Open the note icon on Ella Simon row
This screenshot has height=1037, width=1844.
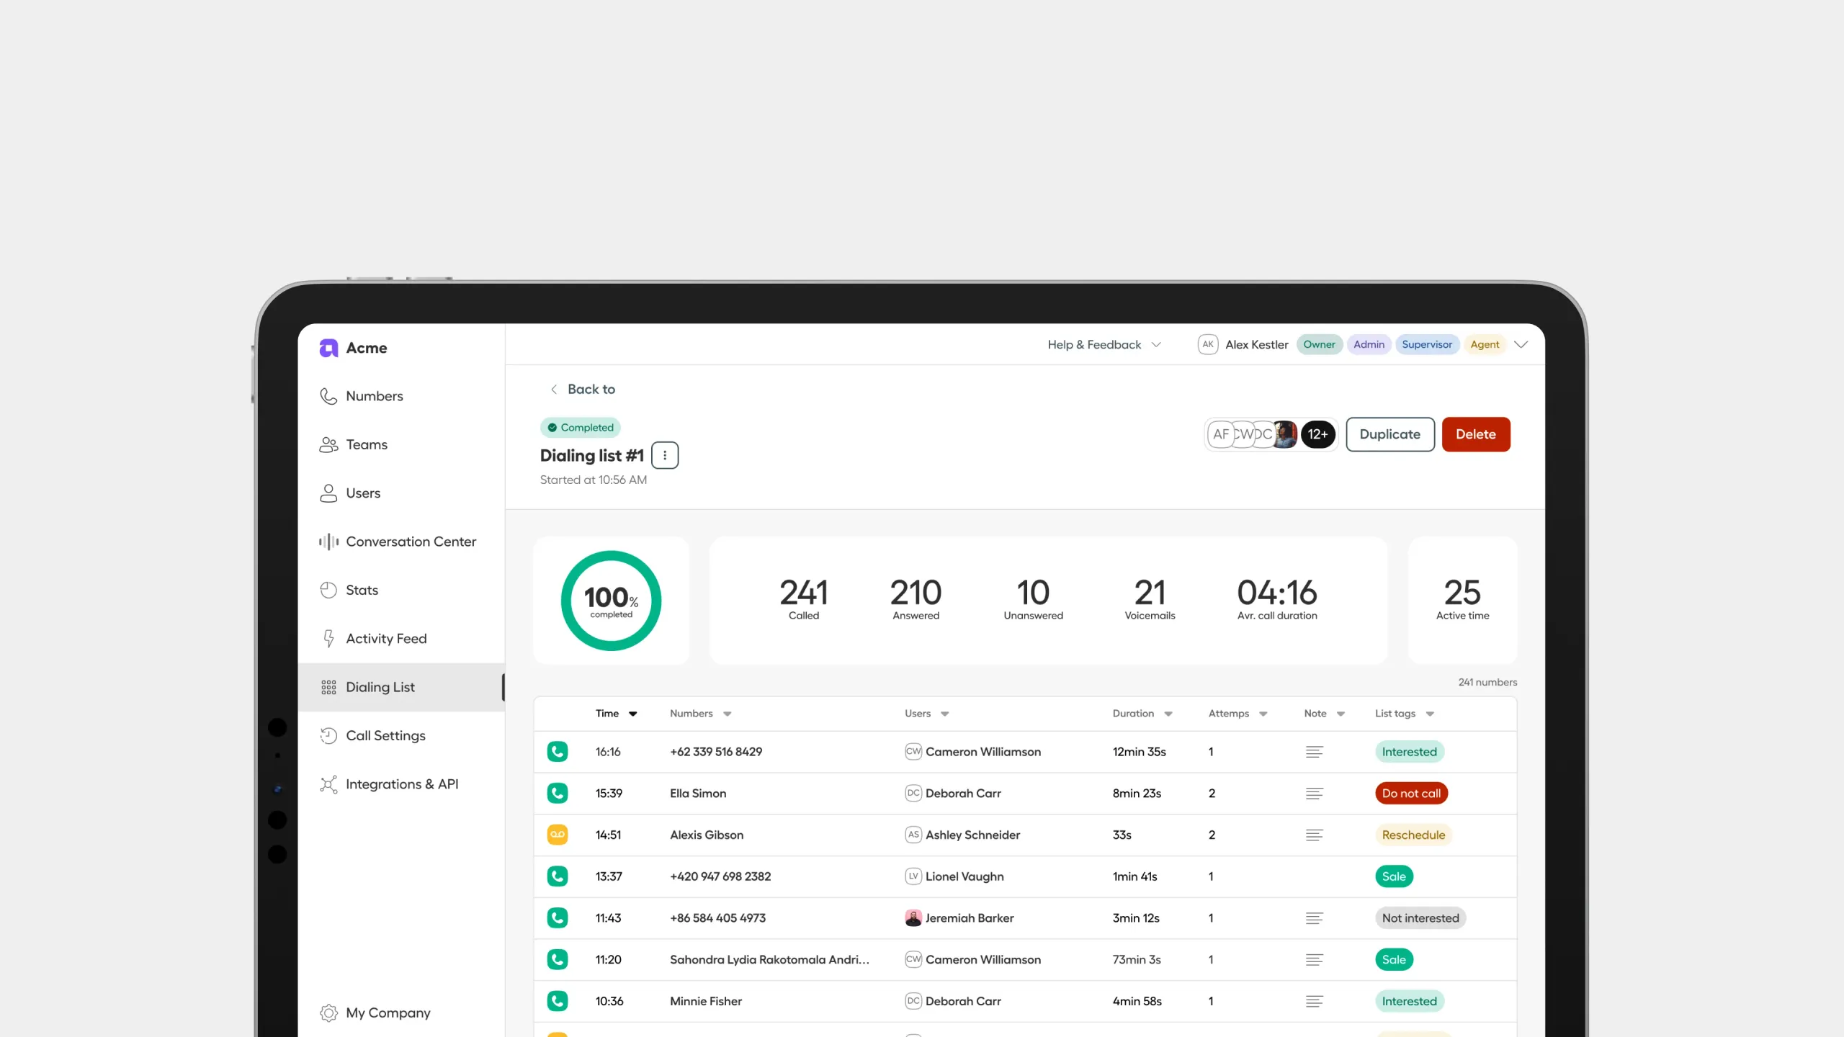(x=1314, y=794)
